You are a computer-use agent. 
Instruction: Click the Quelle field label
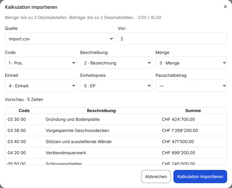(11, 28)
